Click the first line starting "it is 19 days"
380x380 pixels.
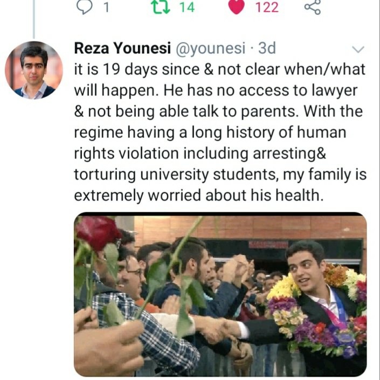click(x=220, y=69)
